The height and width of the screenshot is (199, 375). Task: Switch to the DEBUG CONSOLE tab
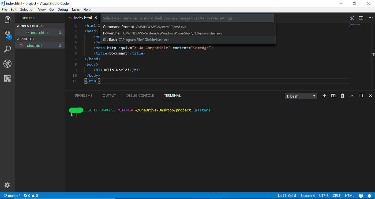pos(140,95)
